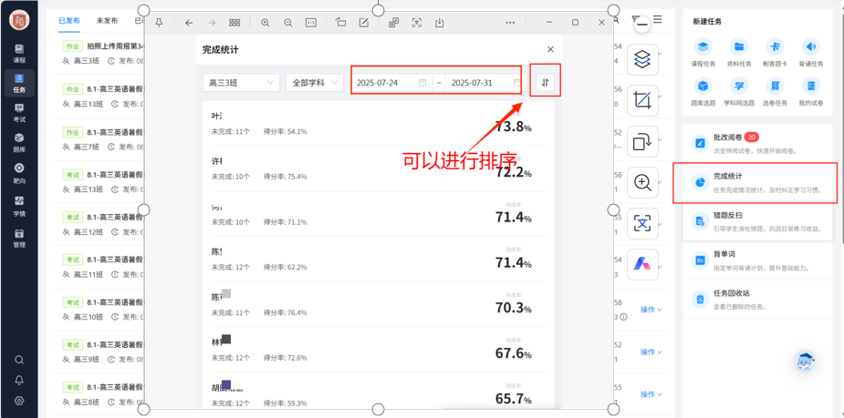Open settings gear in left sidebar
The image size is (844, 418).
click(x=19, y=401)
